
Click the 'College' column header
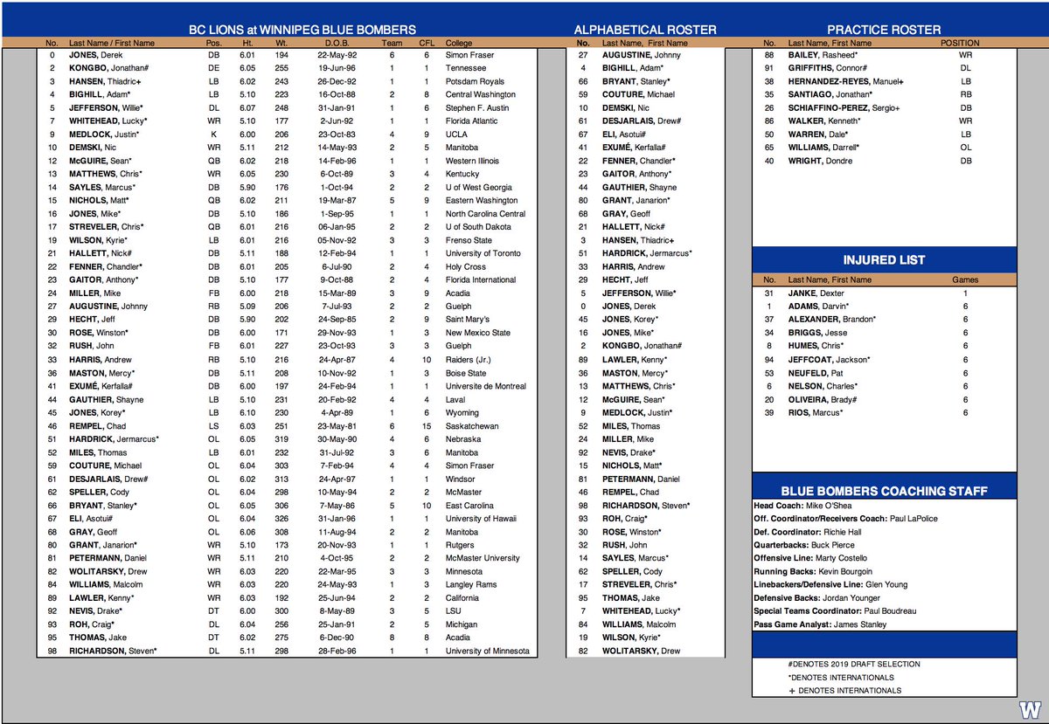pyautogui.click(x=459, y=43)
